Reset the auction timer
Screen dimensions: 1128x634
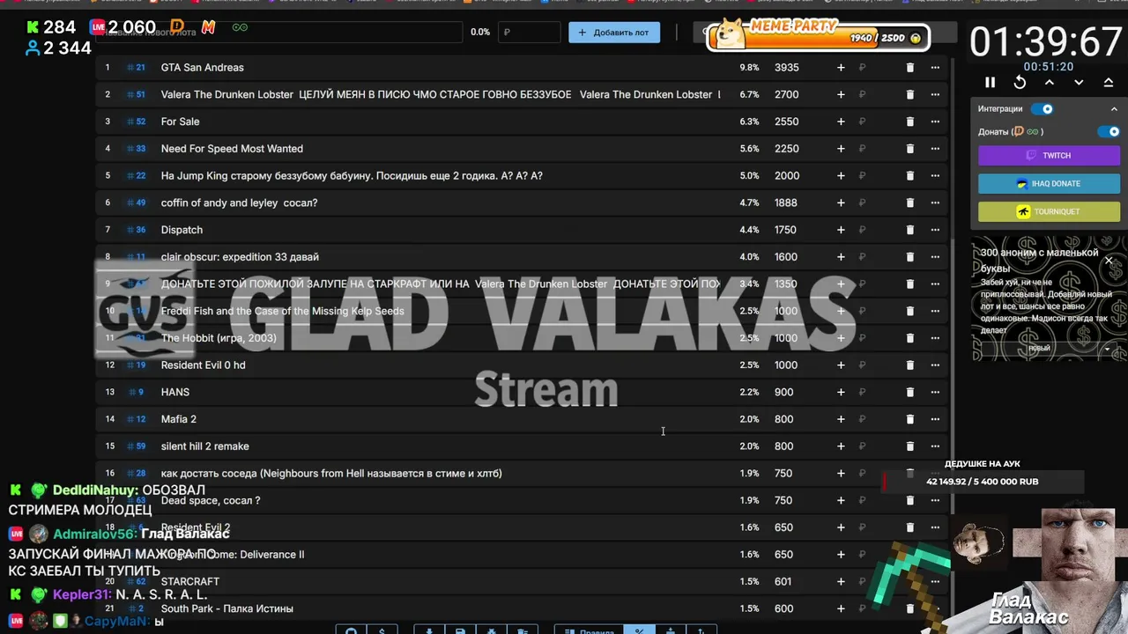pos(1020,82)
